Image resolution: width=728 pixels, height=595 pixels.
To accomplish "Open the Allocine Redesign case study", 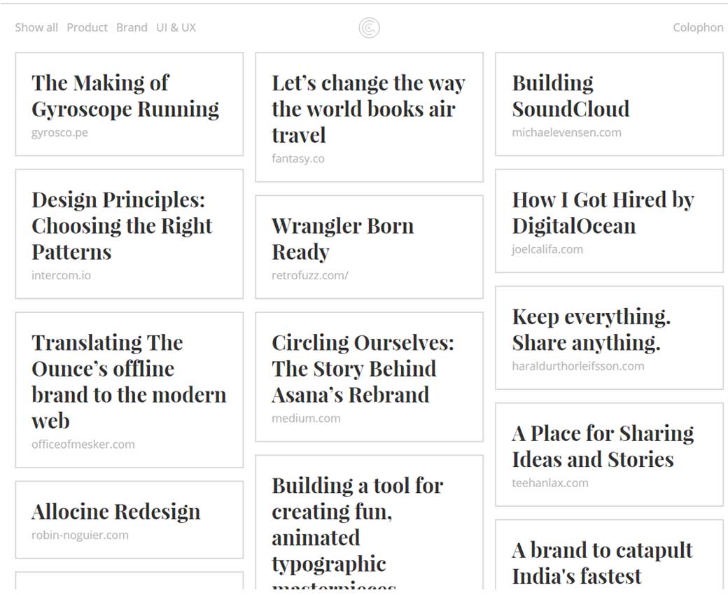I will (116, 512).
